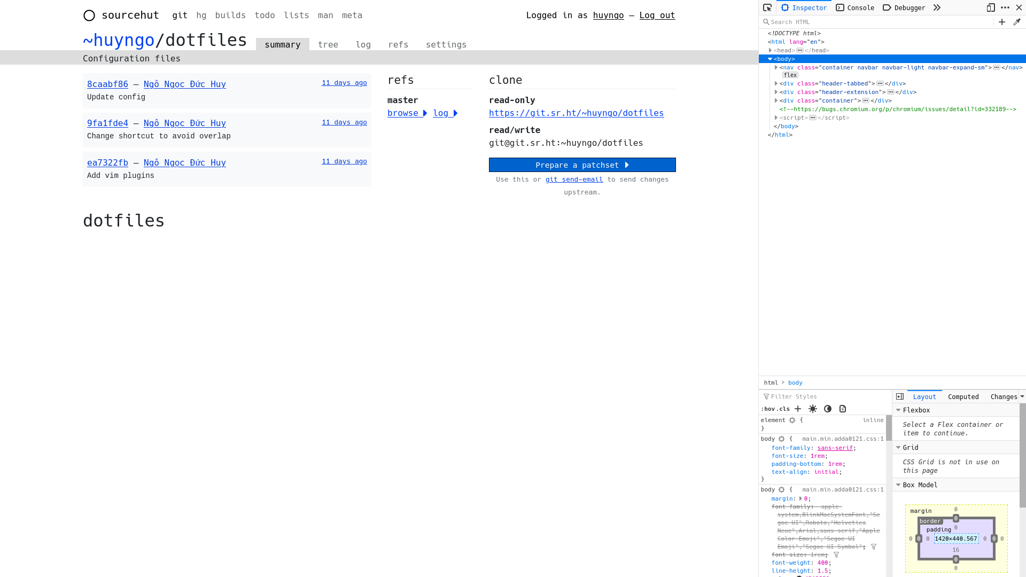Open the repository settings tab
The image size is (1026, 577).
click(x=446, y=44)
